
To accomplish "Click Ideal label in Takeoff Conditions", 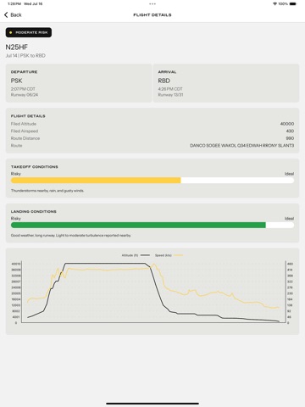I will [x=289, y=174].
